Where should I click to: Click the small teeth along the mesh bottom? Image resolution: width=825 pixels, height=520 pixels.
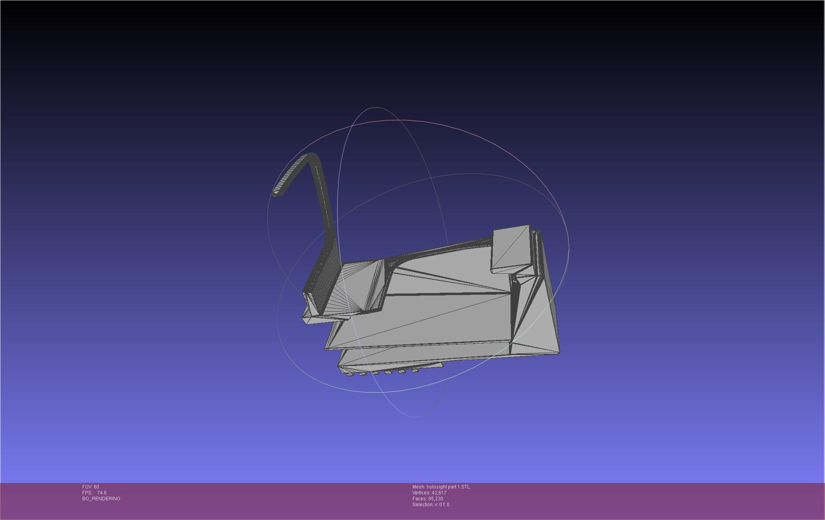(x=388, y=371)
